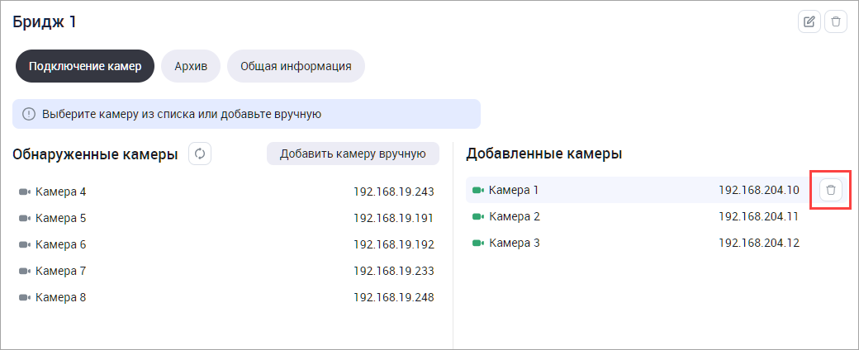859x350 pixels.
Task: Click the green camera icon of Камера 3
Action: 477,243
